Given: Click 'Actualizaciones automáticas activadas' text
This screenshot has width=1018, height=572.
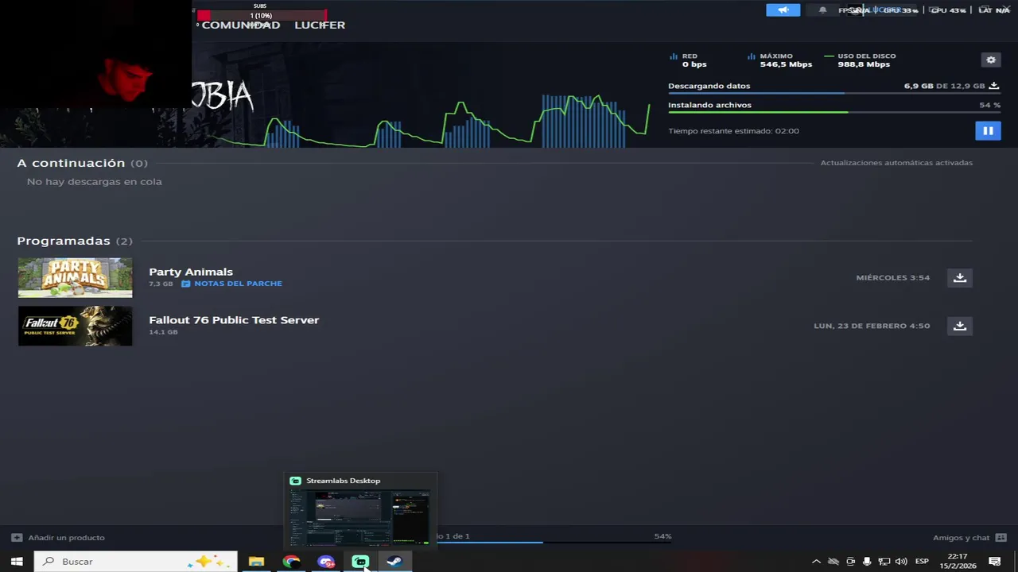Looking at the screenshot, I should [x=896, y=163].
